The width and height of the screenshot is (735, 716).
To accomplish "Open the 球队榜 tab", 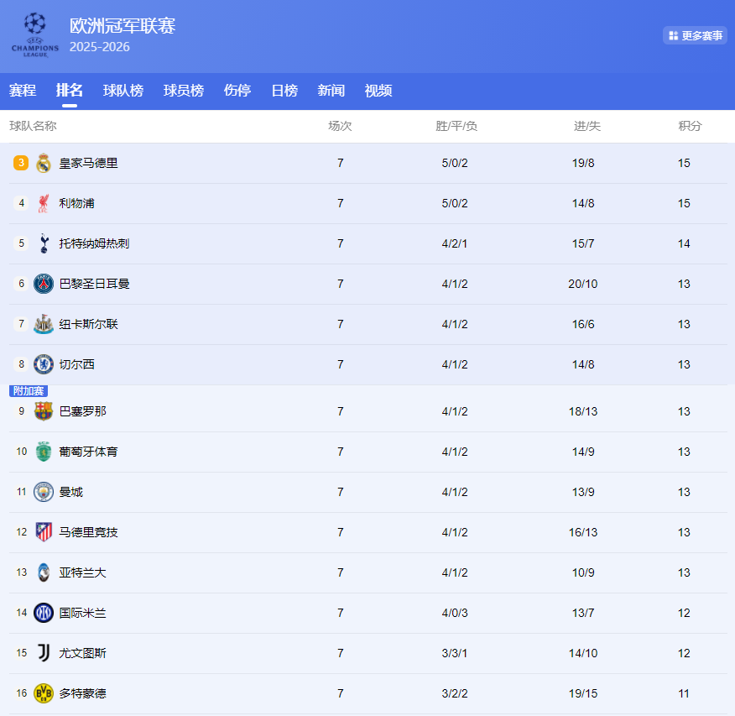I will tap(123, 90).
